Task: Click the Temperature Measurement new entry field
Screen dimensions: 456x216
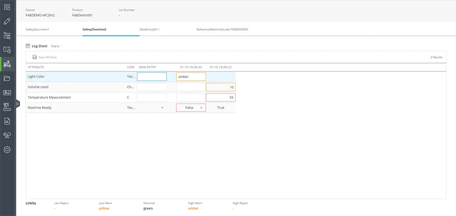Action: pyautogui.click(x=152, y=98)
